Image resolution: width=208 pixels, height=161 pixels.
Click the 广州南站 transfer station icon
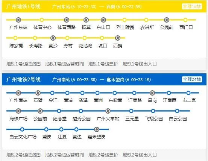(18, 93)
